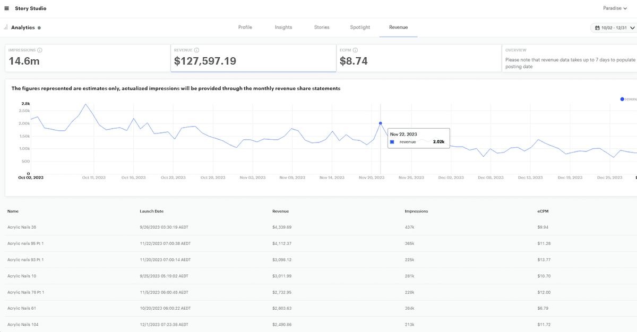The width and height of the screenshot is (637, 332).
Task: Expand the Paradise account dropdown
Action: click(619, 8)
